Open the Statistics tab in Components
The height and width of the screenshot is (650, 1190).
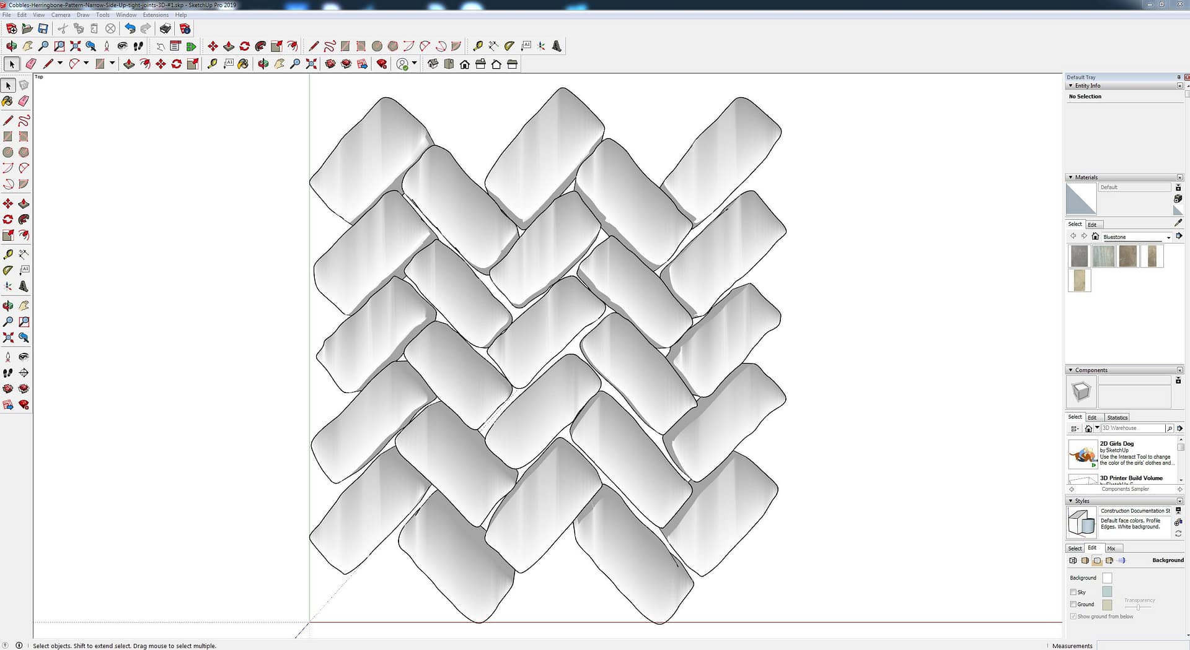tap(1117, 418)
